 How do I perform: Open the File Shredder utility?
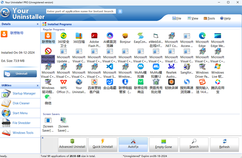[x=21, y=123]
